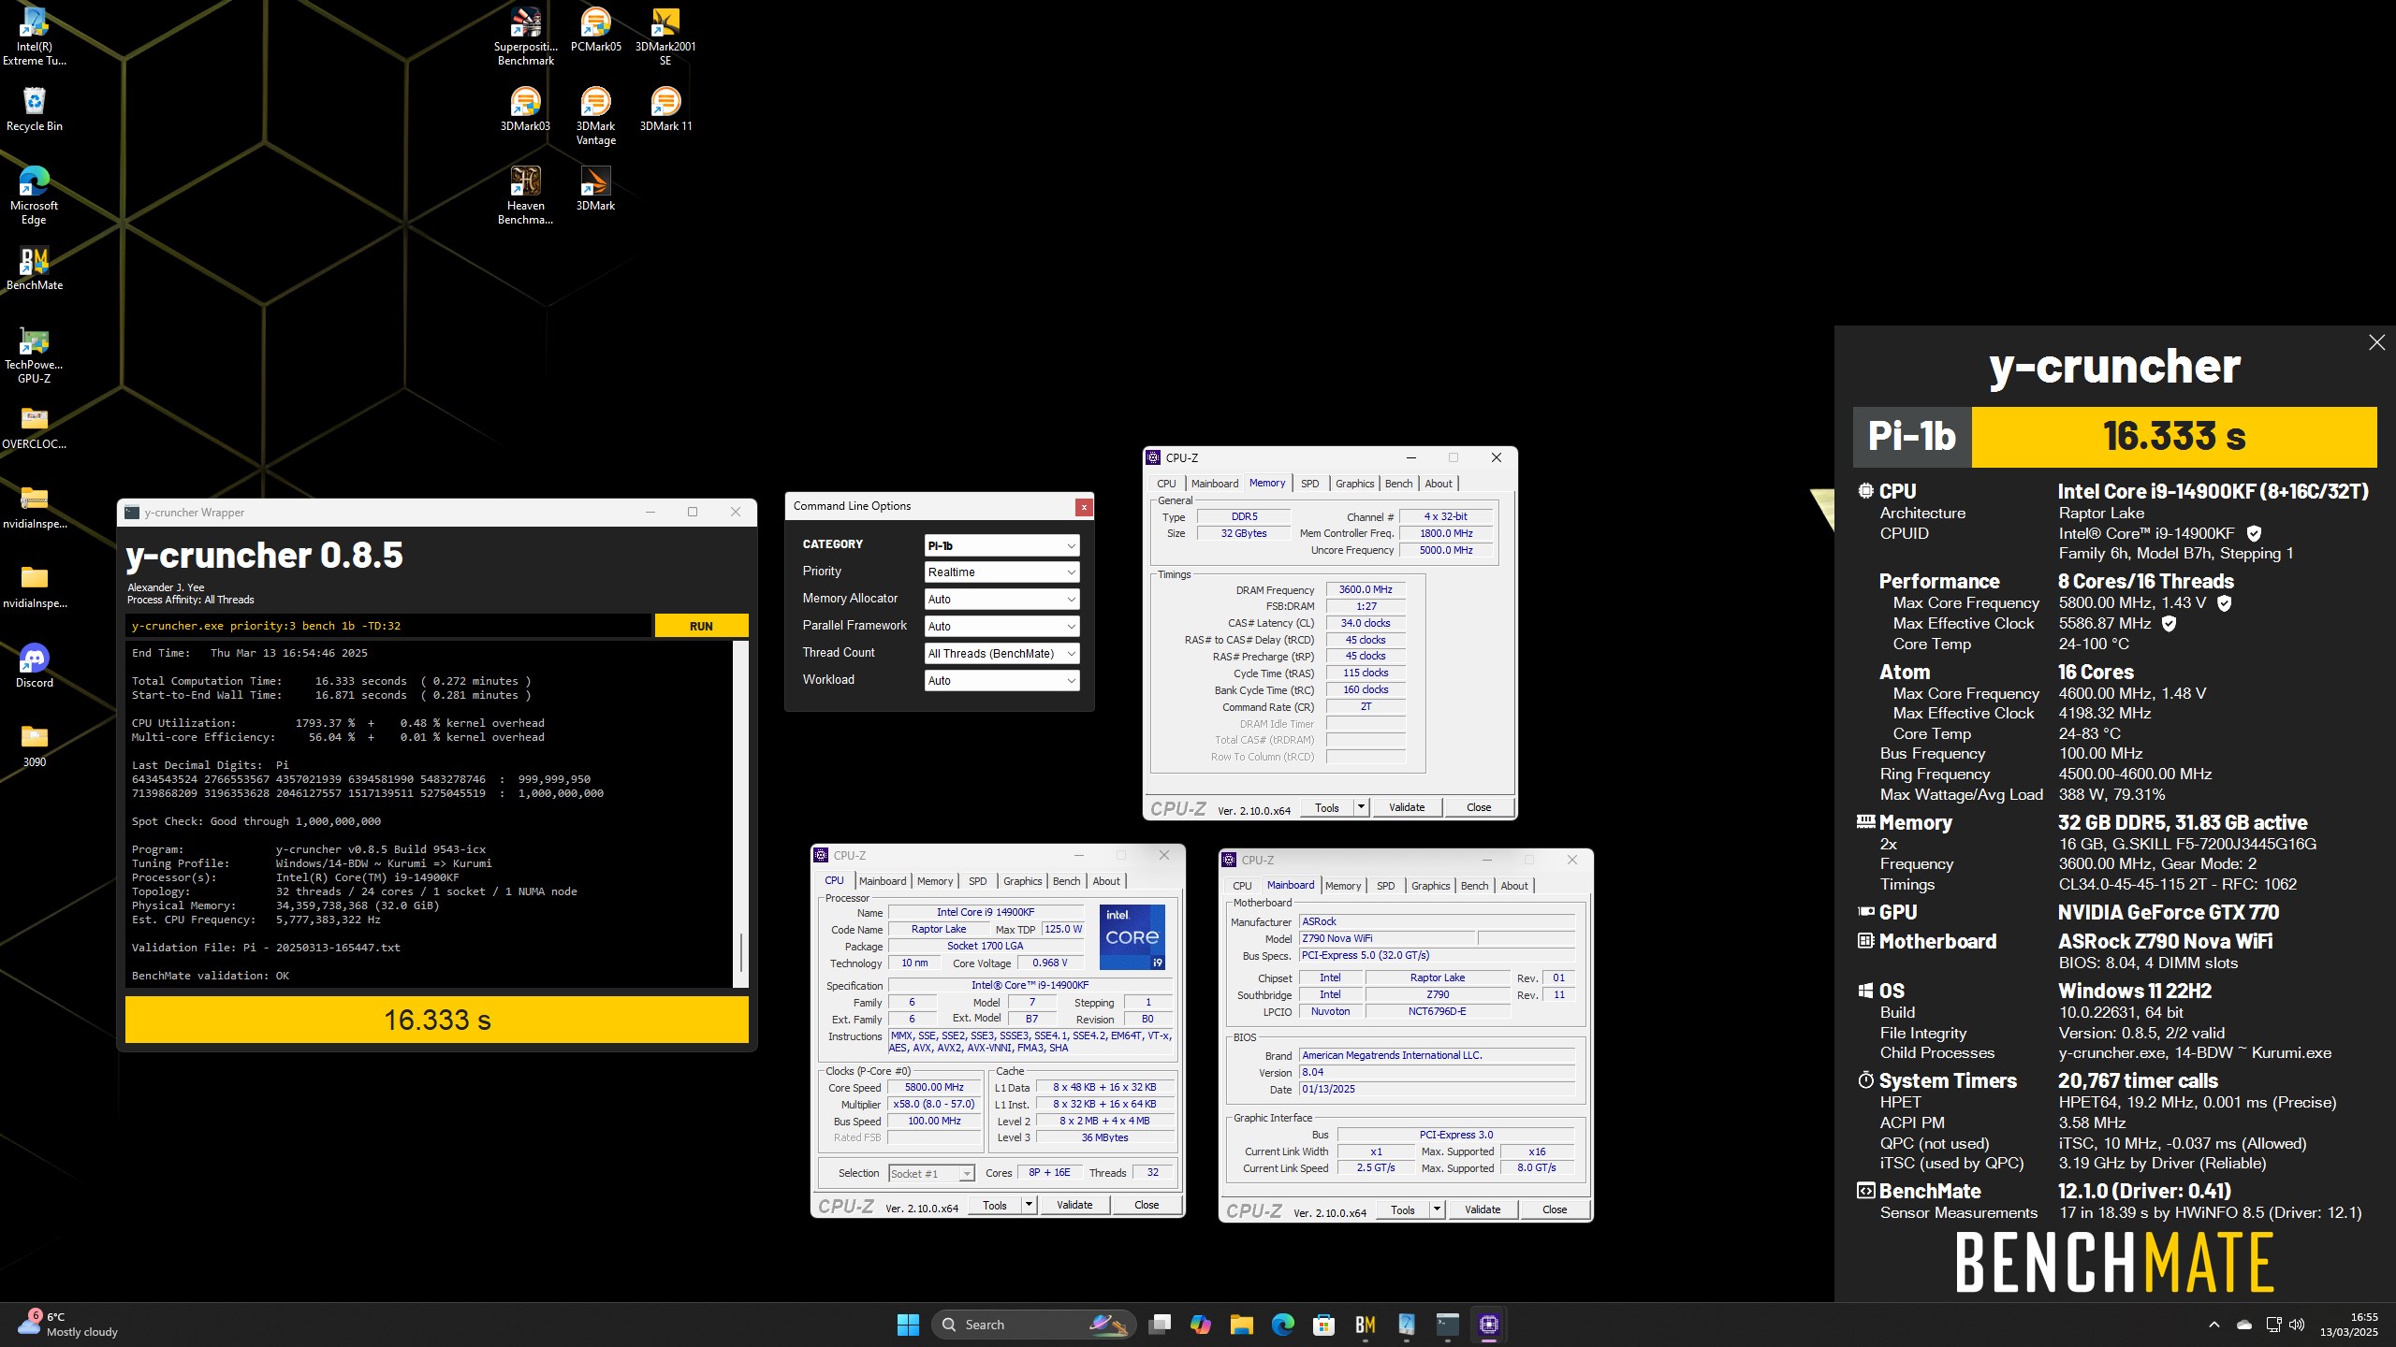Open 3DMark Vantage shortcut
Screen dimensions: 2396x1347
point(595,115)
